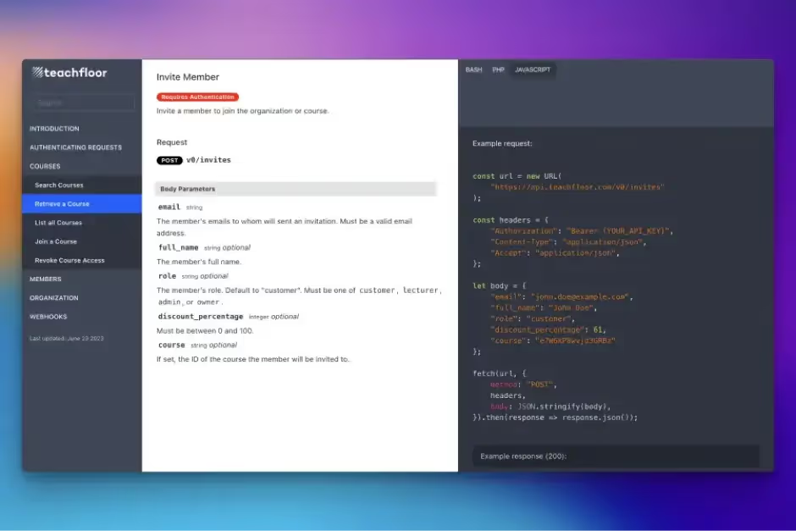Click the email parameter name
Screen dimensions: 796x531
169,207
